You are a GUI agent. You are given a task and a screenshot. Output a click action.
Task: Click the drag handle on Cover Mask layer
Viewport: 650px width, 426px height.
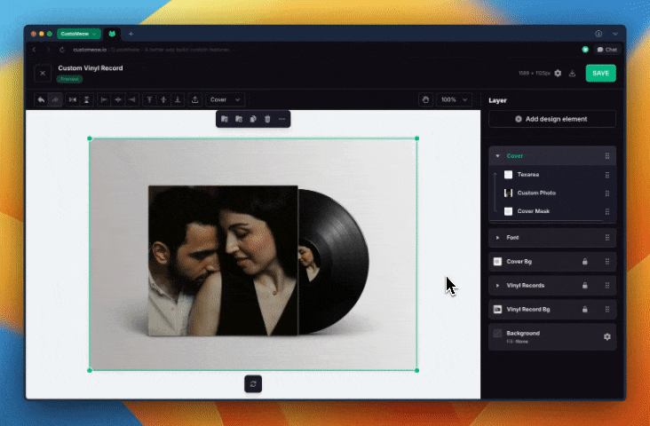pyautogui.click(x=607, y=211)
